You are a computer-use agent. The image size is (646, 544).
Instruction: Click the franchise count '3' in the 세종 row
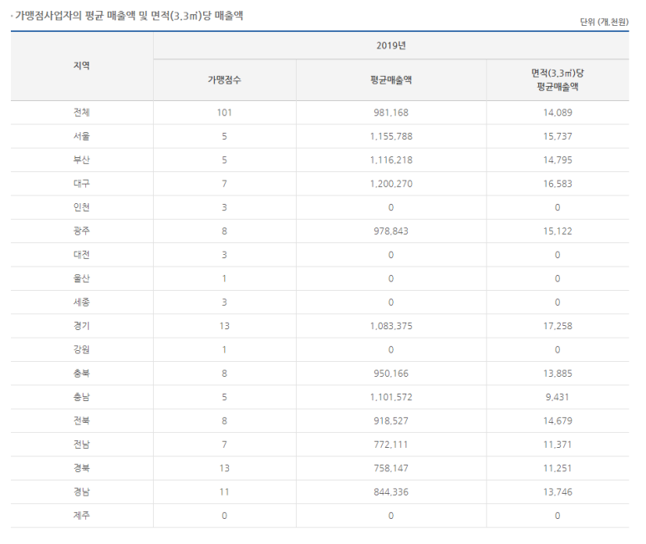coord(224,303)
